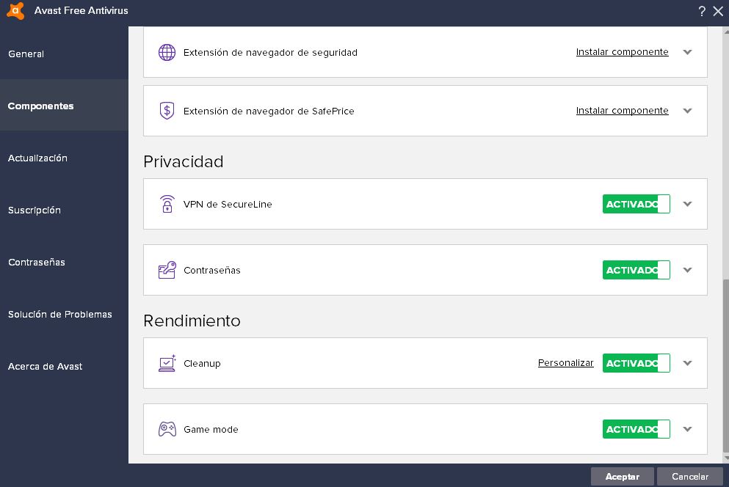Click the Cleanup label text
The width and height of the screenshot is (729, 487).
(x=202, y=363)
